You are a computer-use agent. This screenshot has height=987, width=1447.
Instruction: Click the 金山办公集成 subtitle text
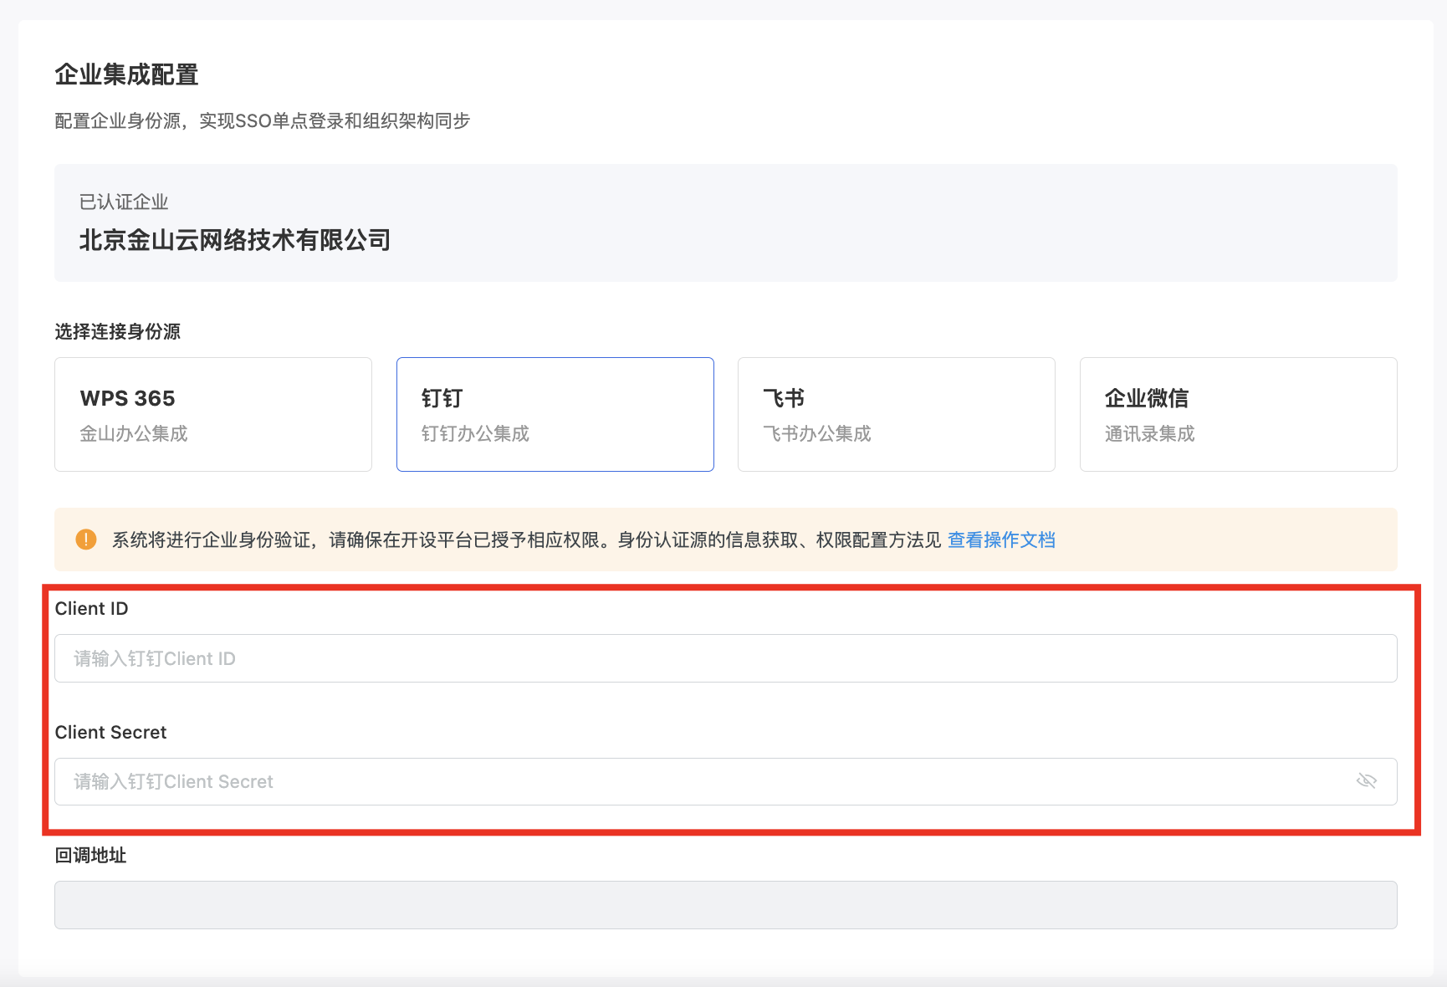pyautogui.click(x=134, y=434)
